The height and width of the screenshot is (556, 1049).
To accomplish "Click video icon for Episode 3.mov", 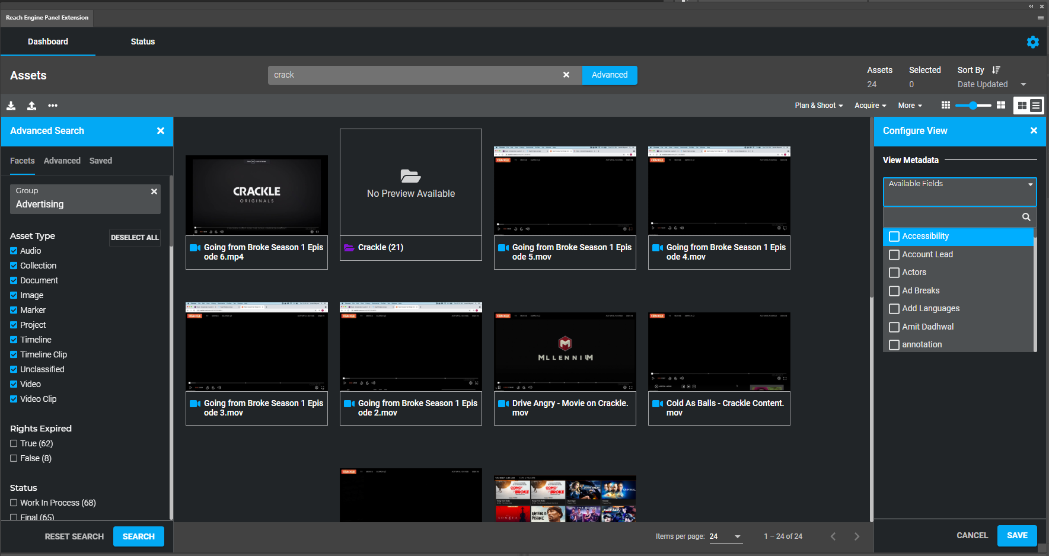I will tap(195, 404).
